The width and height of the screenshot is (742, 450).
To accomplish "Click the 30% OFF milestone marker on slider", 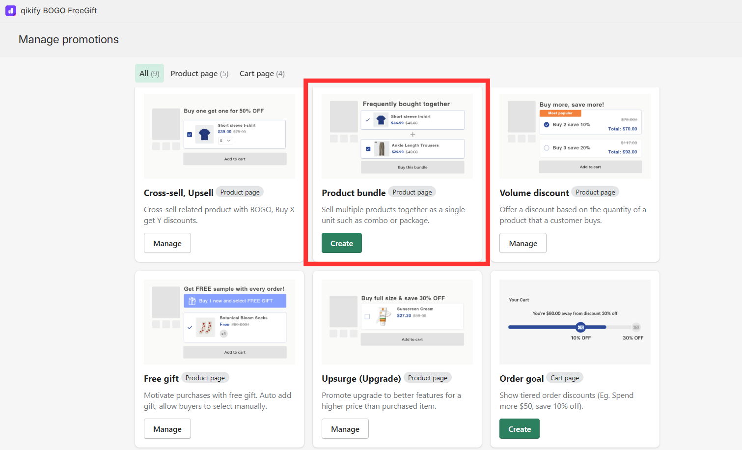I will coord(636,327).
